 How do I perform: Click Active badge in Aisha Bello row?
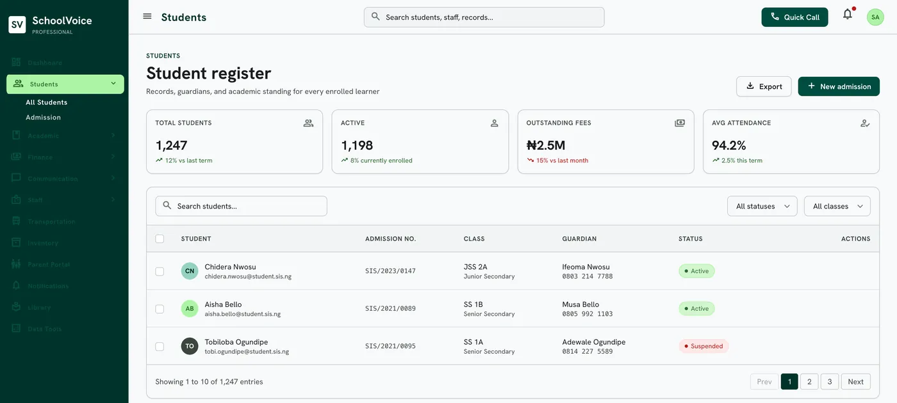[696, 308]
